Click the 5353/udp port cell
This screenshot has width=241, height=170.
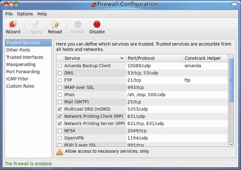click(x=154, y=109)
